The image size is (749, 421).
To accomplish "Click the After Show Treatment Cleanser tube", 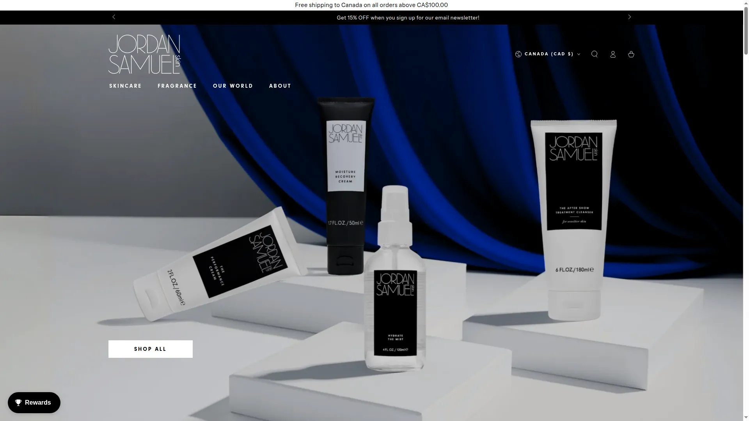I will (573, 220).
